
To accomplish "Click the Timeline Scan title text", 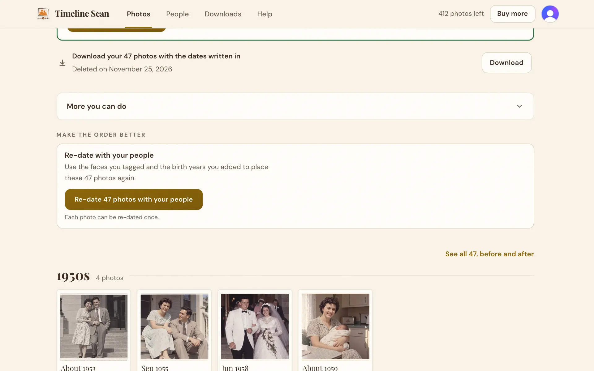I will [x=82, y=14].
